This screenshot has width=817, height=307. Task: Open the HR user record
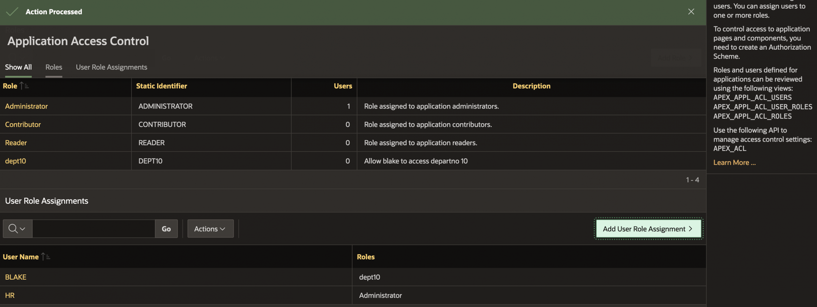(x=9, y=295)
